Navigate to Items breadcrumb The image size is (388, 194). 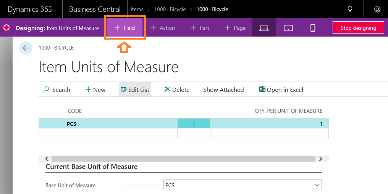click(137, 10)
